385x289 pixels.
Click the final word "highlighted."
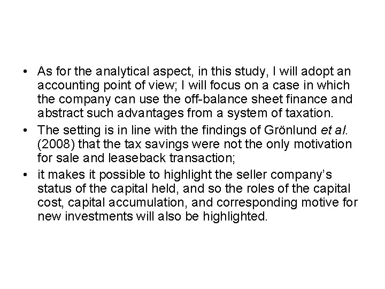(x=235, y=217)
